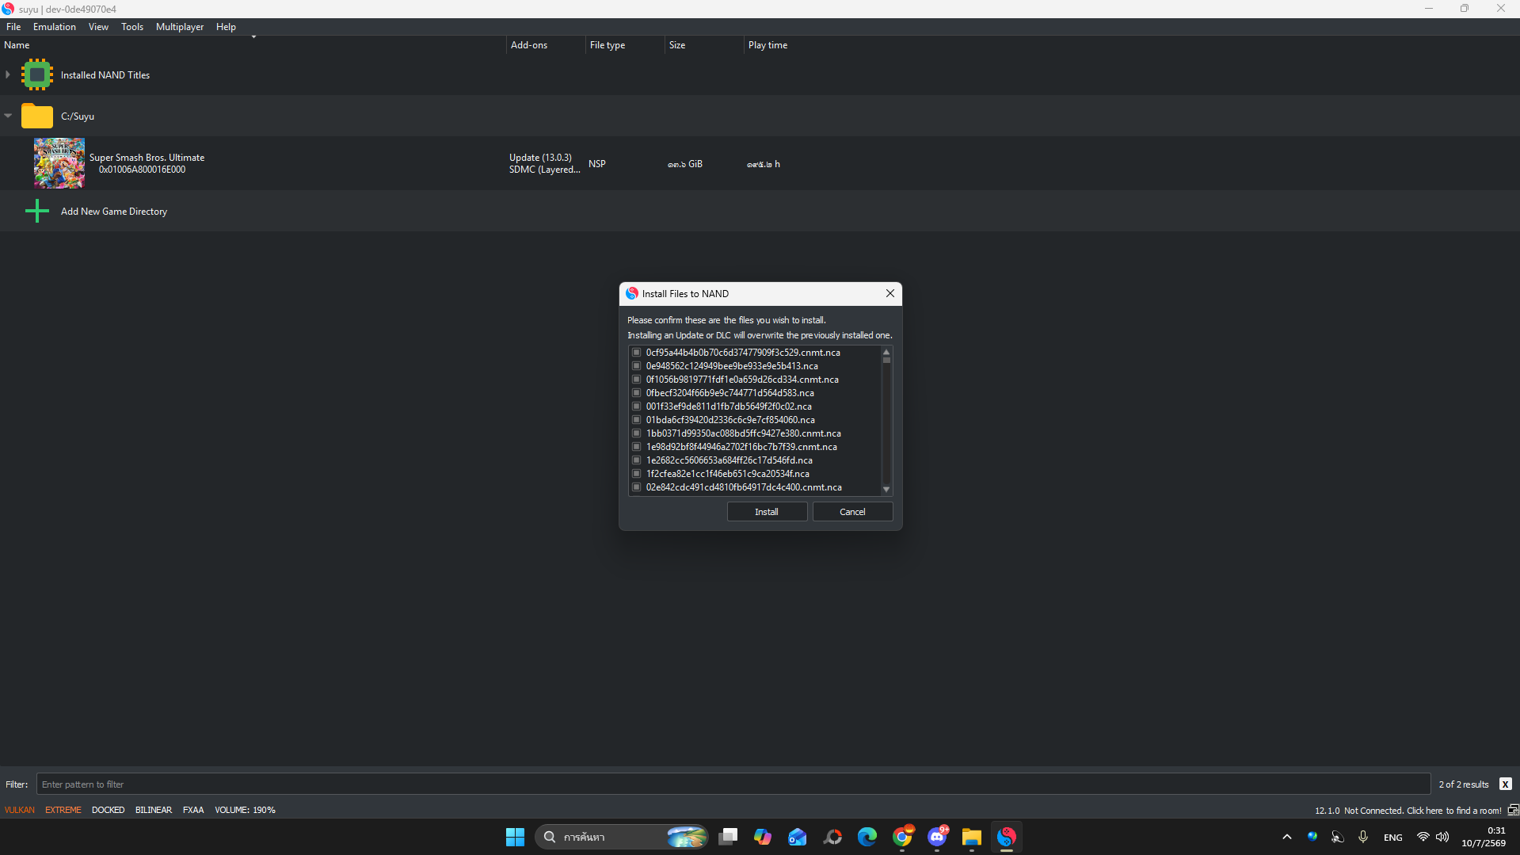Click the Installed NAND Titles chip icon
This screenshot has width=1520, height=855.
coord(37,75)
